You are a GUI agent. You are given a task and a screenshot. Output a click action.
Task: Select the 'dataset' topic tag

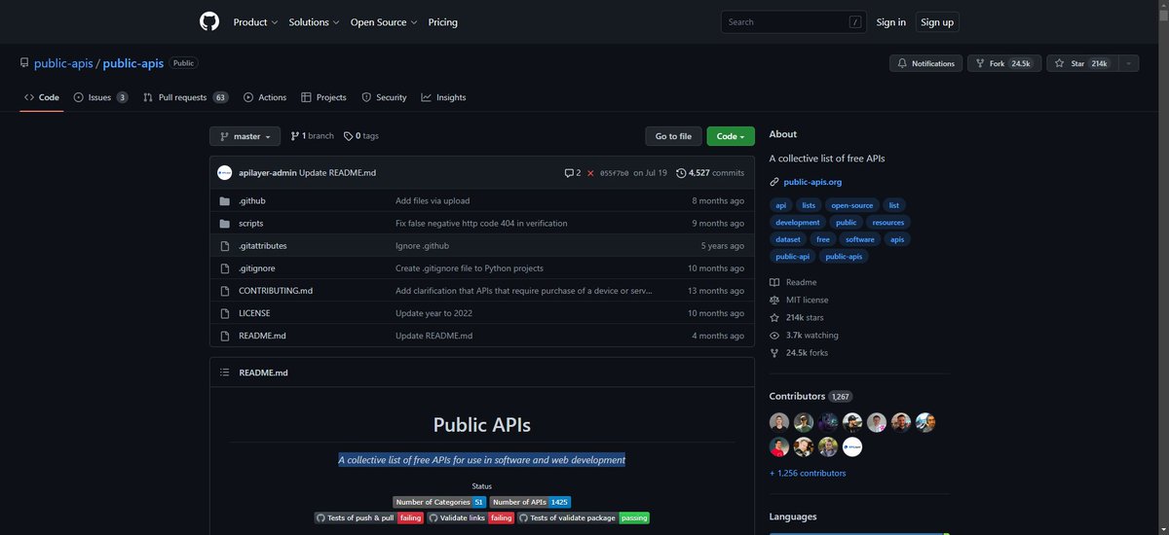coord(788,238)
